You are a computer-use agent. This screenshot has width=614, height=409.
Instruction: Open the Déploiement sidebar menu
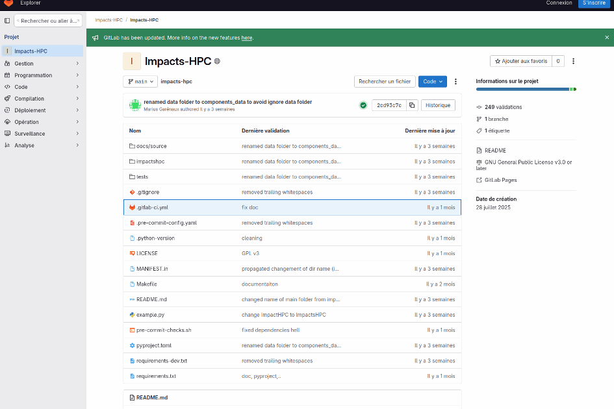42,110
